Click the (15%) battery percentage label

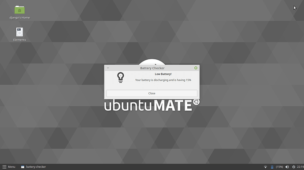[279, 167]
